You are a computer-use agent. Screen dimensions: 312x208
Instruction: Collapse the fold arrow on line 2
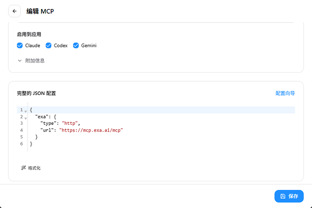pyautogui.click(x=25, y=118)
